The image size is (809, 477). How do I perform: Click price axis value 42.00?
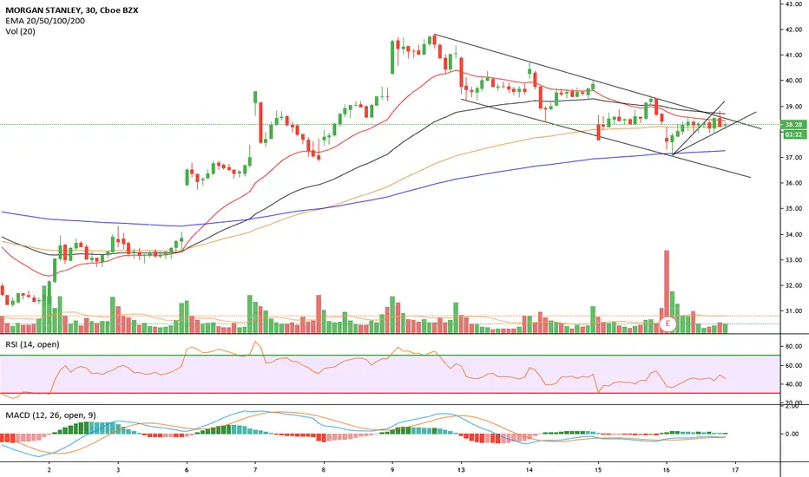tap(793, 29)
